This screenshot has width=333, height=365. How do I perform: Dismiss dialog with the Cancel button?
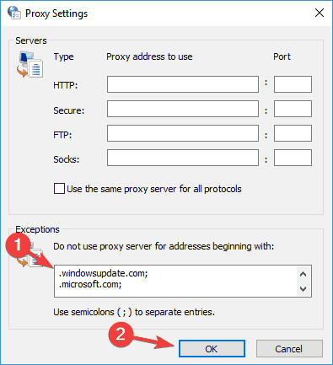pyautogui.click(x=289, y=349)
